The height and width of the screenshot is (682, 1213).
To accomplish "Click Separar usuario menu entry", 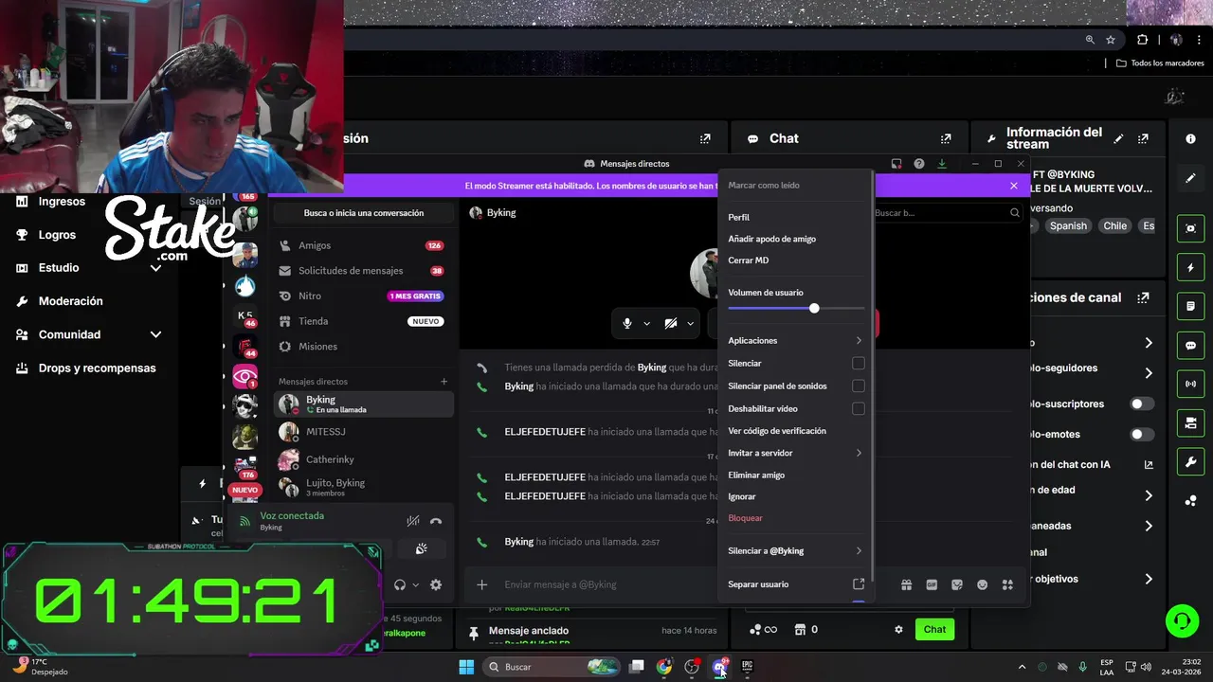I will click(795, 584).
